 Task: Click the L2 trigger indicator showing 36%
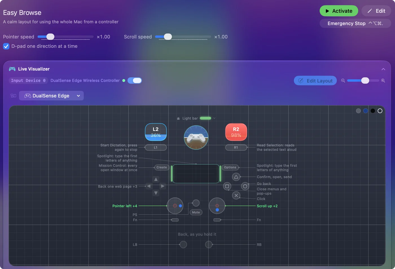point(156,132)
